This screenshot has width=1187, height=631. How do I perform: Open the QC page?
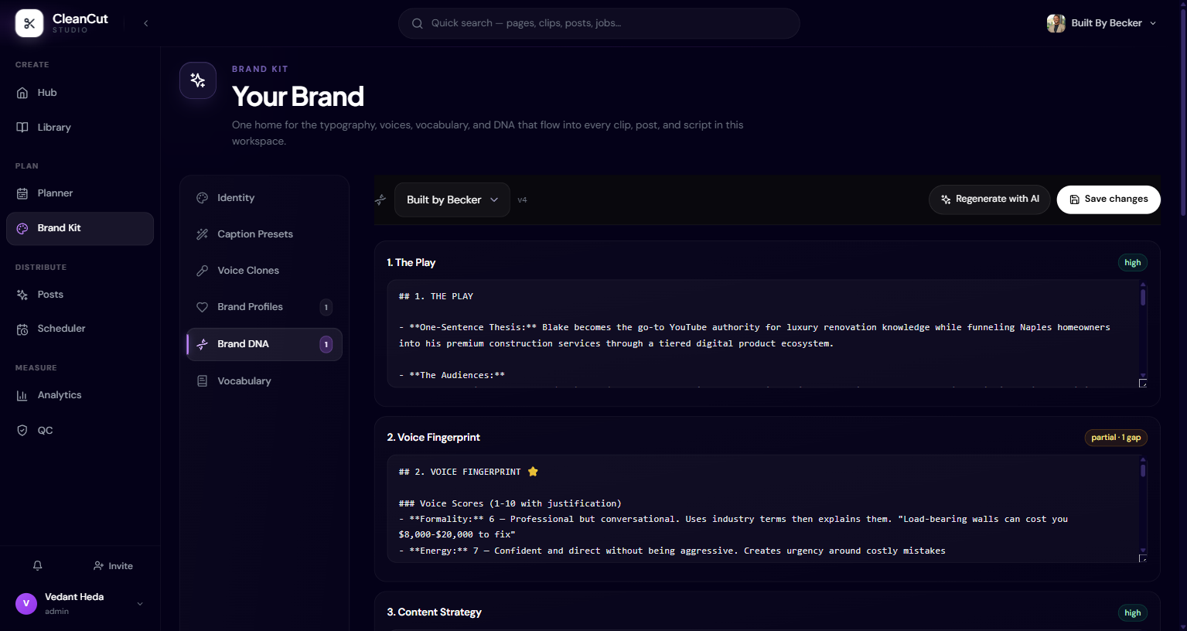[80, 431]
